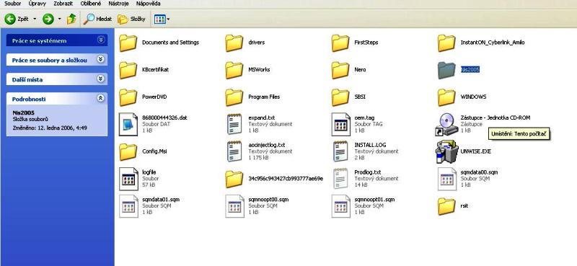Click the Nis2005 name in details pane
This screenshot has height=266, width=577.
[x=23, y=113]
